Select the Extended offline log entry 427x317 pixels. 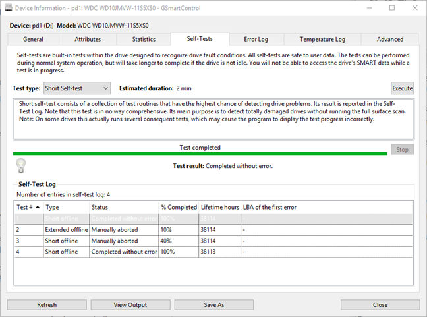[x=213, y=230]
